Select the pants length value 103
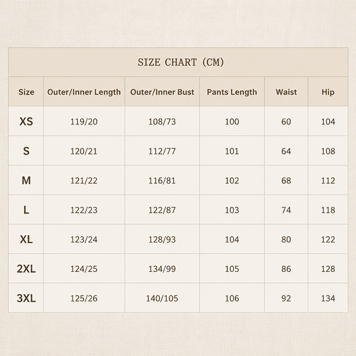The width and height of the screenshot is (356, 356). click(x=232, y=210)
